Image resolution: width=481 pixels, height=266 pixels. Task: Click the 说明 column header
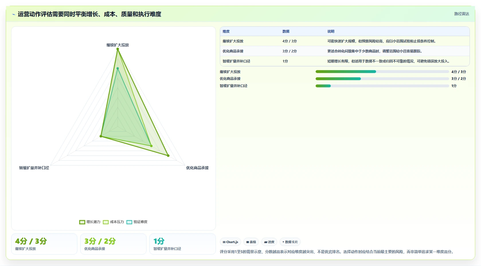pos(331,31)
